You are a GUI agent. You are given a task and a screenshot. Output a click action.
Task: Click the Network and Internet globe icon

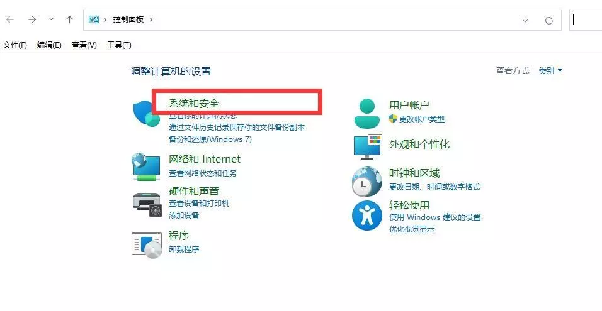click(146, 166)
